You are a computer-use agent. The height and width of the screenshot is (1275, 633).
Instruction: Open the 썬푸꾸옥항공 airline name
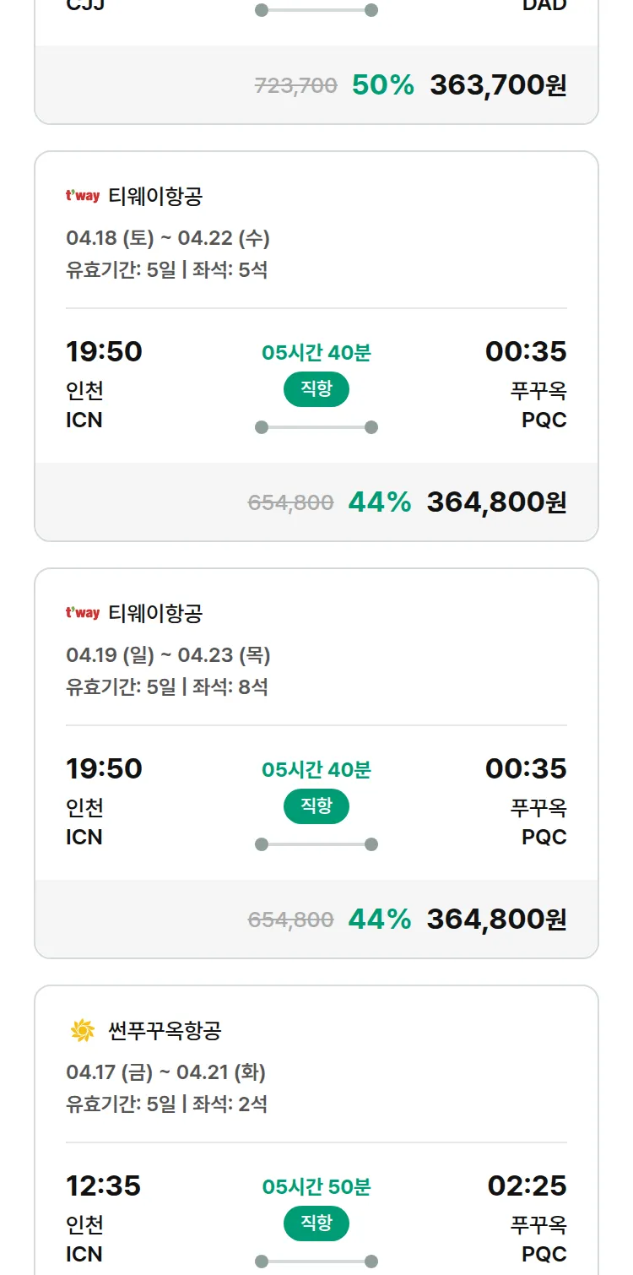click(165, 1030)
